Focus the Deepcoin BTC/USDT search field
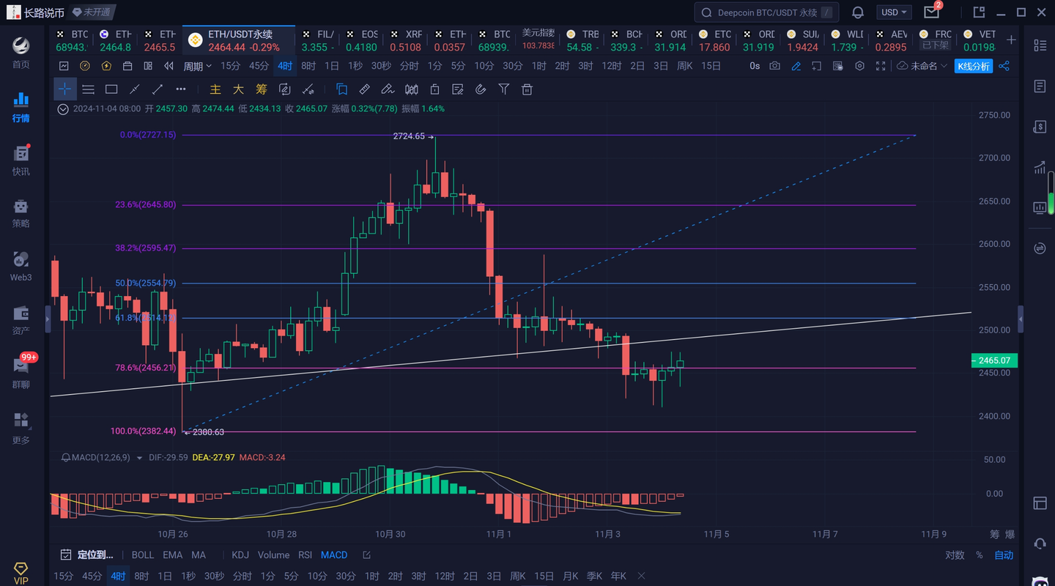Screen dimensions: 1055x586 point(766,12)
